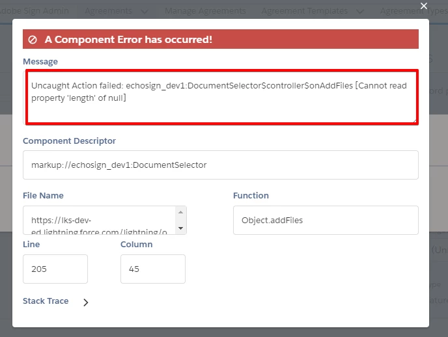
Task: Click inside the Message text area
Action: click(x=222, y=97)
